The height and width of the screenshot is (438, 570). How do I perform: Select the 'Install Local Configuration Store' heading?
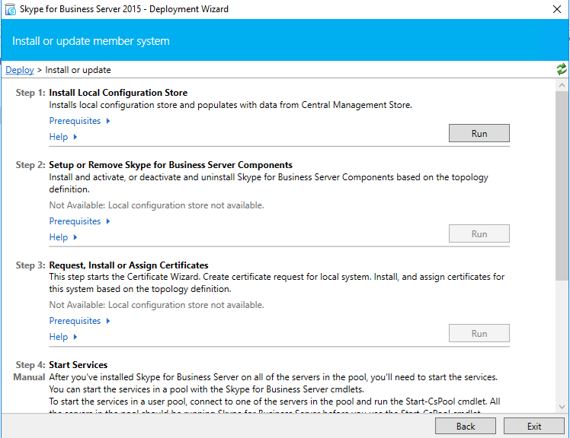118,93
